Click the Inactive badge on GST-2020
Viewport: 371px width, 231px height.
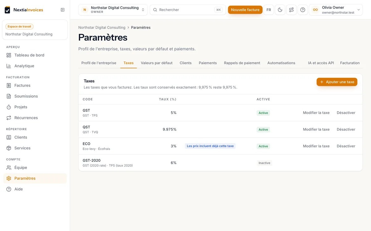pos(264,163)
